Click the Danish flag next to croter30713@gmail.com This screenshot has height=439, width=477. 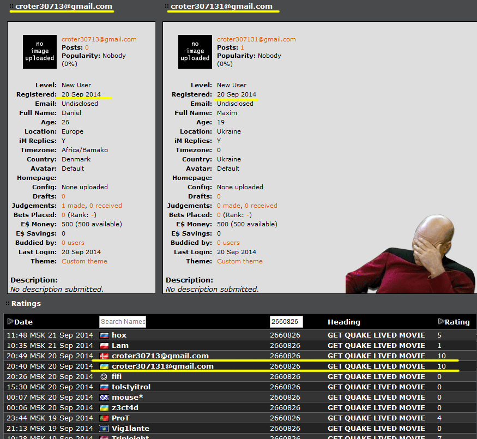[x=104, y=356]
